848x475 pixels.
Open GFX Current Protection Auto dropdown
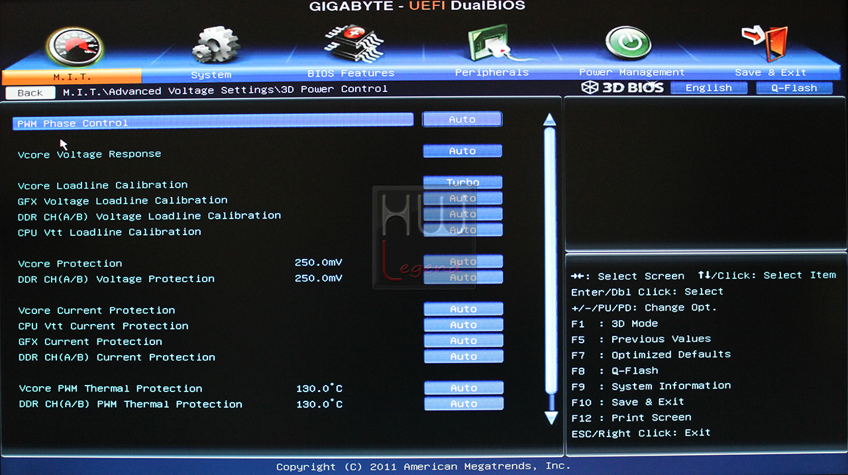[463, 341]
